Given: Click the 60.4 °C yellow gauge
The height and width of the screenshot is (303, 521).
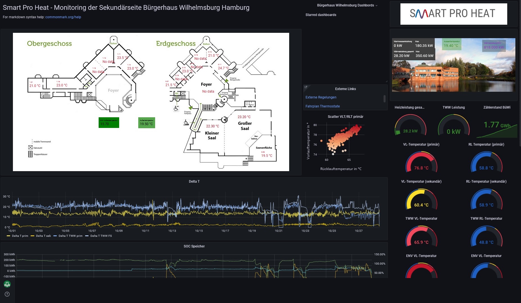Looking at the screenshot, I should tap(421, 199).
